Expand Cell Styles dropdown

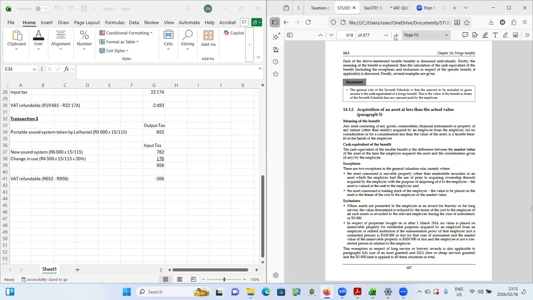pyautogui.click(x=114, y=51)
